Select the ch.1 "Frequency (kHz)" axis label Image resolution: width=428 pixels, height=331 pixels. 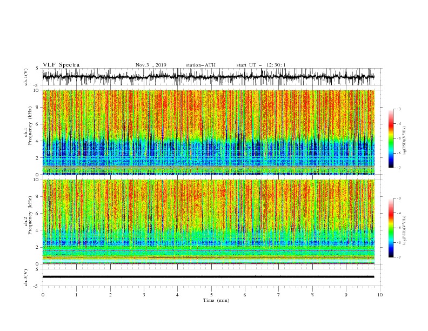(x=30, y=126)
